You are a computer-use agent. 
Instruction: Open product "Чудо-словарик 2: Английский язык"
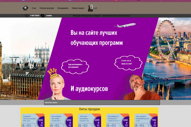(x=142, y=119)
